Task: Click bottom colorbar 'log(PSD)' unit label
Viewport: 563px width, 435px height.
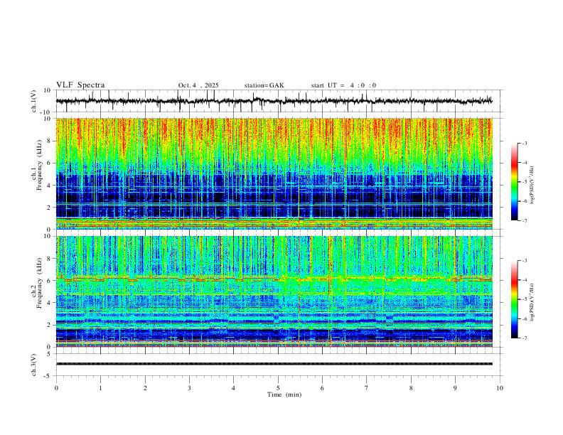Action: (x=532, y=302)
